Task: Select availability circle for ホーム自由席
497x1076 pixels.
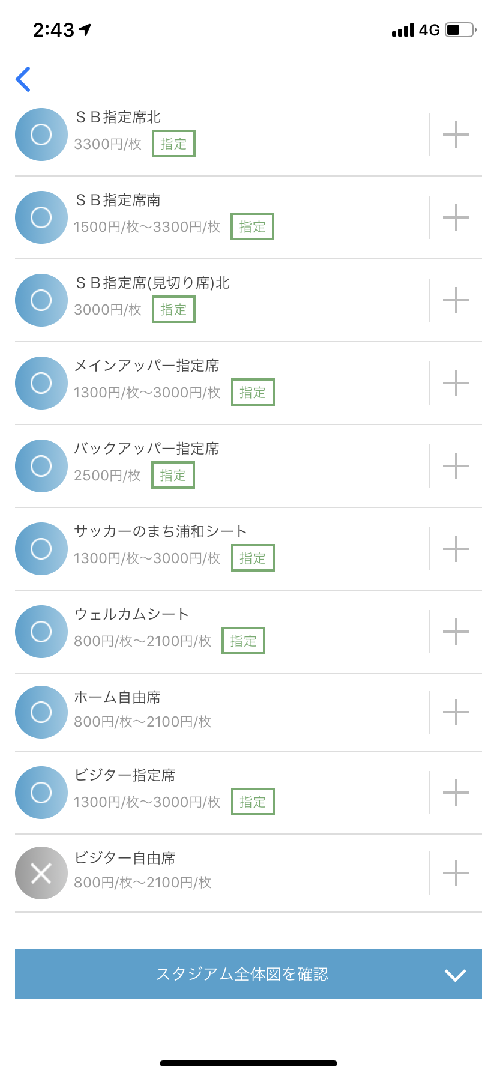Action: (41, 712)
